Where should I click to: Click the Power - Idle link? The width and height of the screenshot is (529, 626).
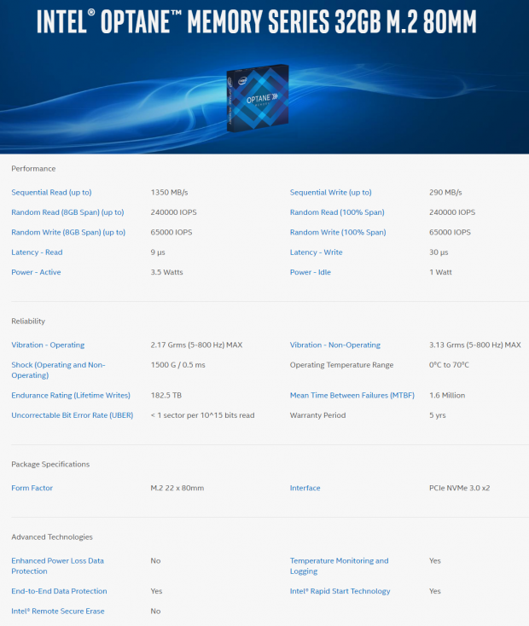pyautogui.click(x=311, y=272)
